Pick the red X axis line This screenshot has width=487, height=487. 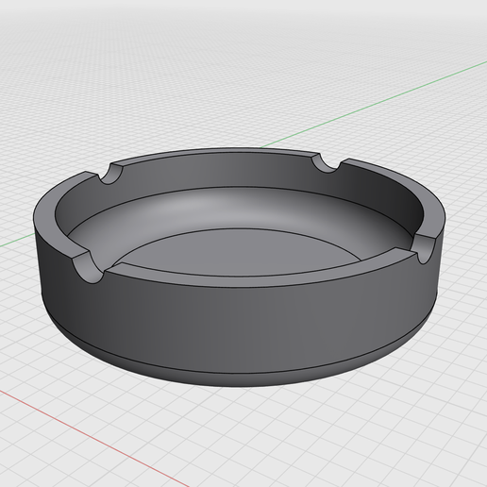click(94, 439)
